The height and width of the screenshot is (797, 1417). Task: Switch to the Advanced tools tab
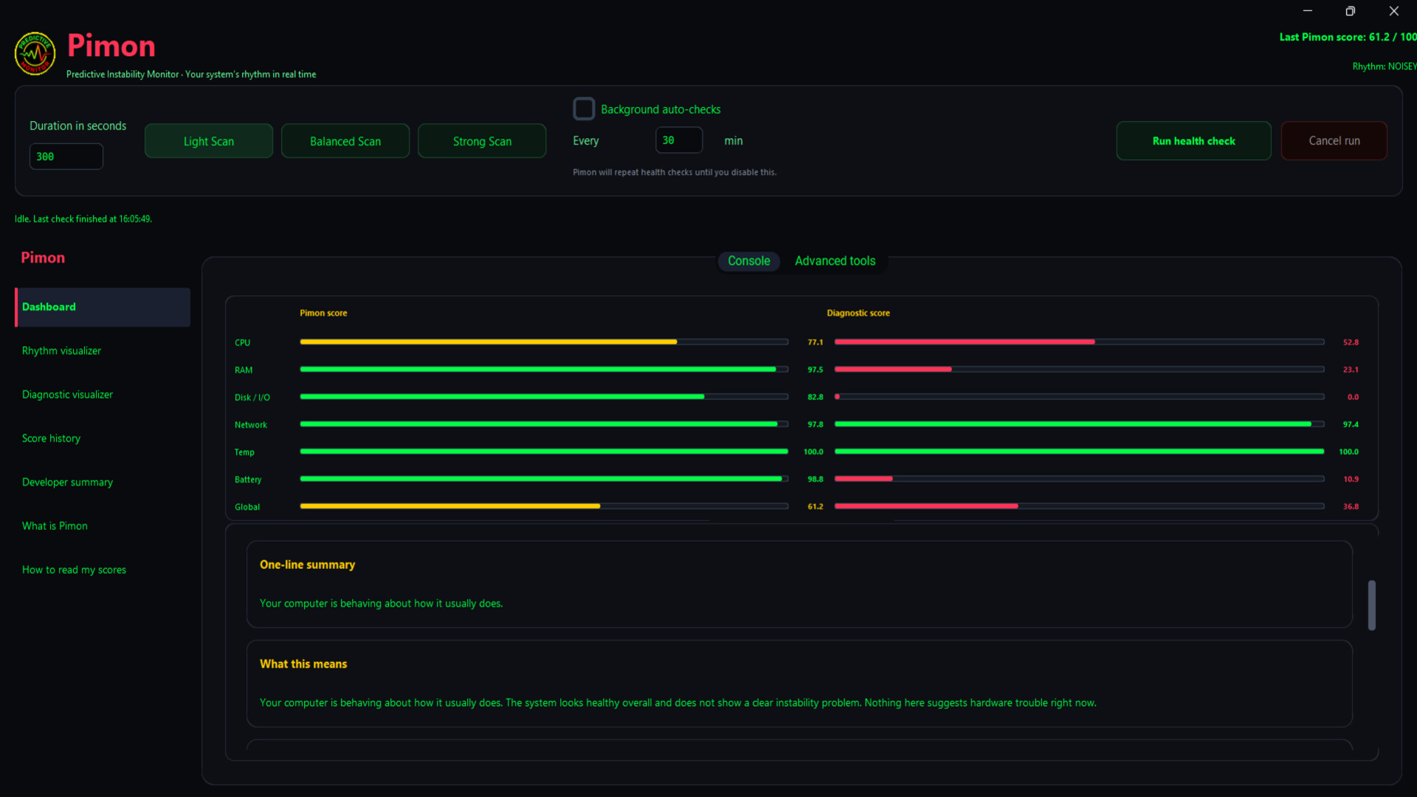coord(835,261)
